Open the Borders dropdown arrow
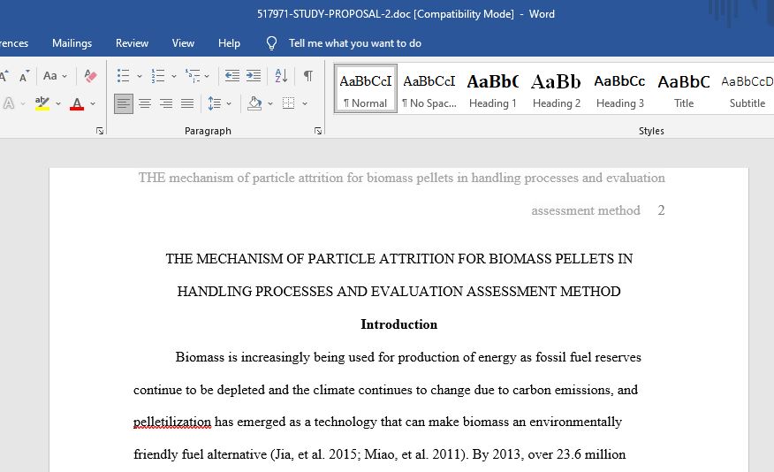 (x=305, y=103)
